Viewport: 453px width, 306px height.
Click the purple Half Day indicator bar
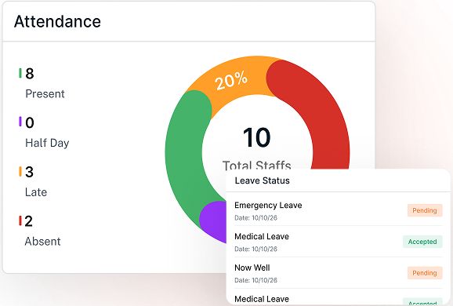(x=20, y=122)
